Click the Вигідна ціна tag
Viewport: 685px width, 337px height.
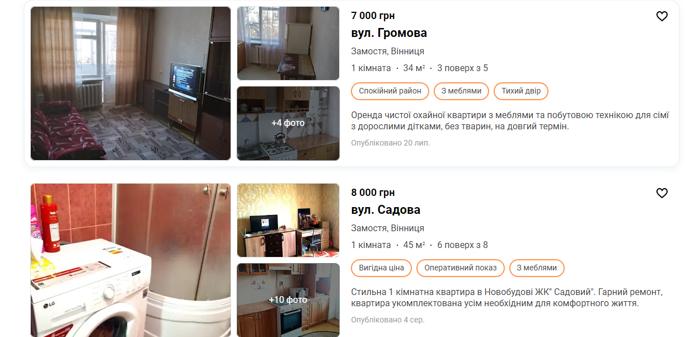pos(381,268)
